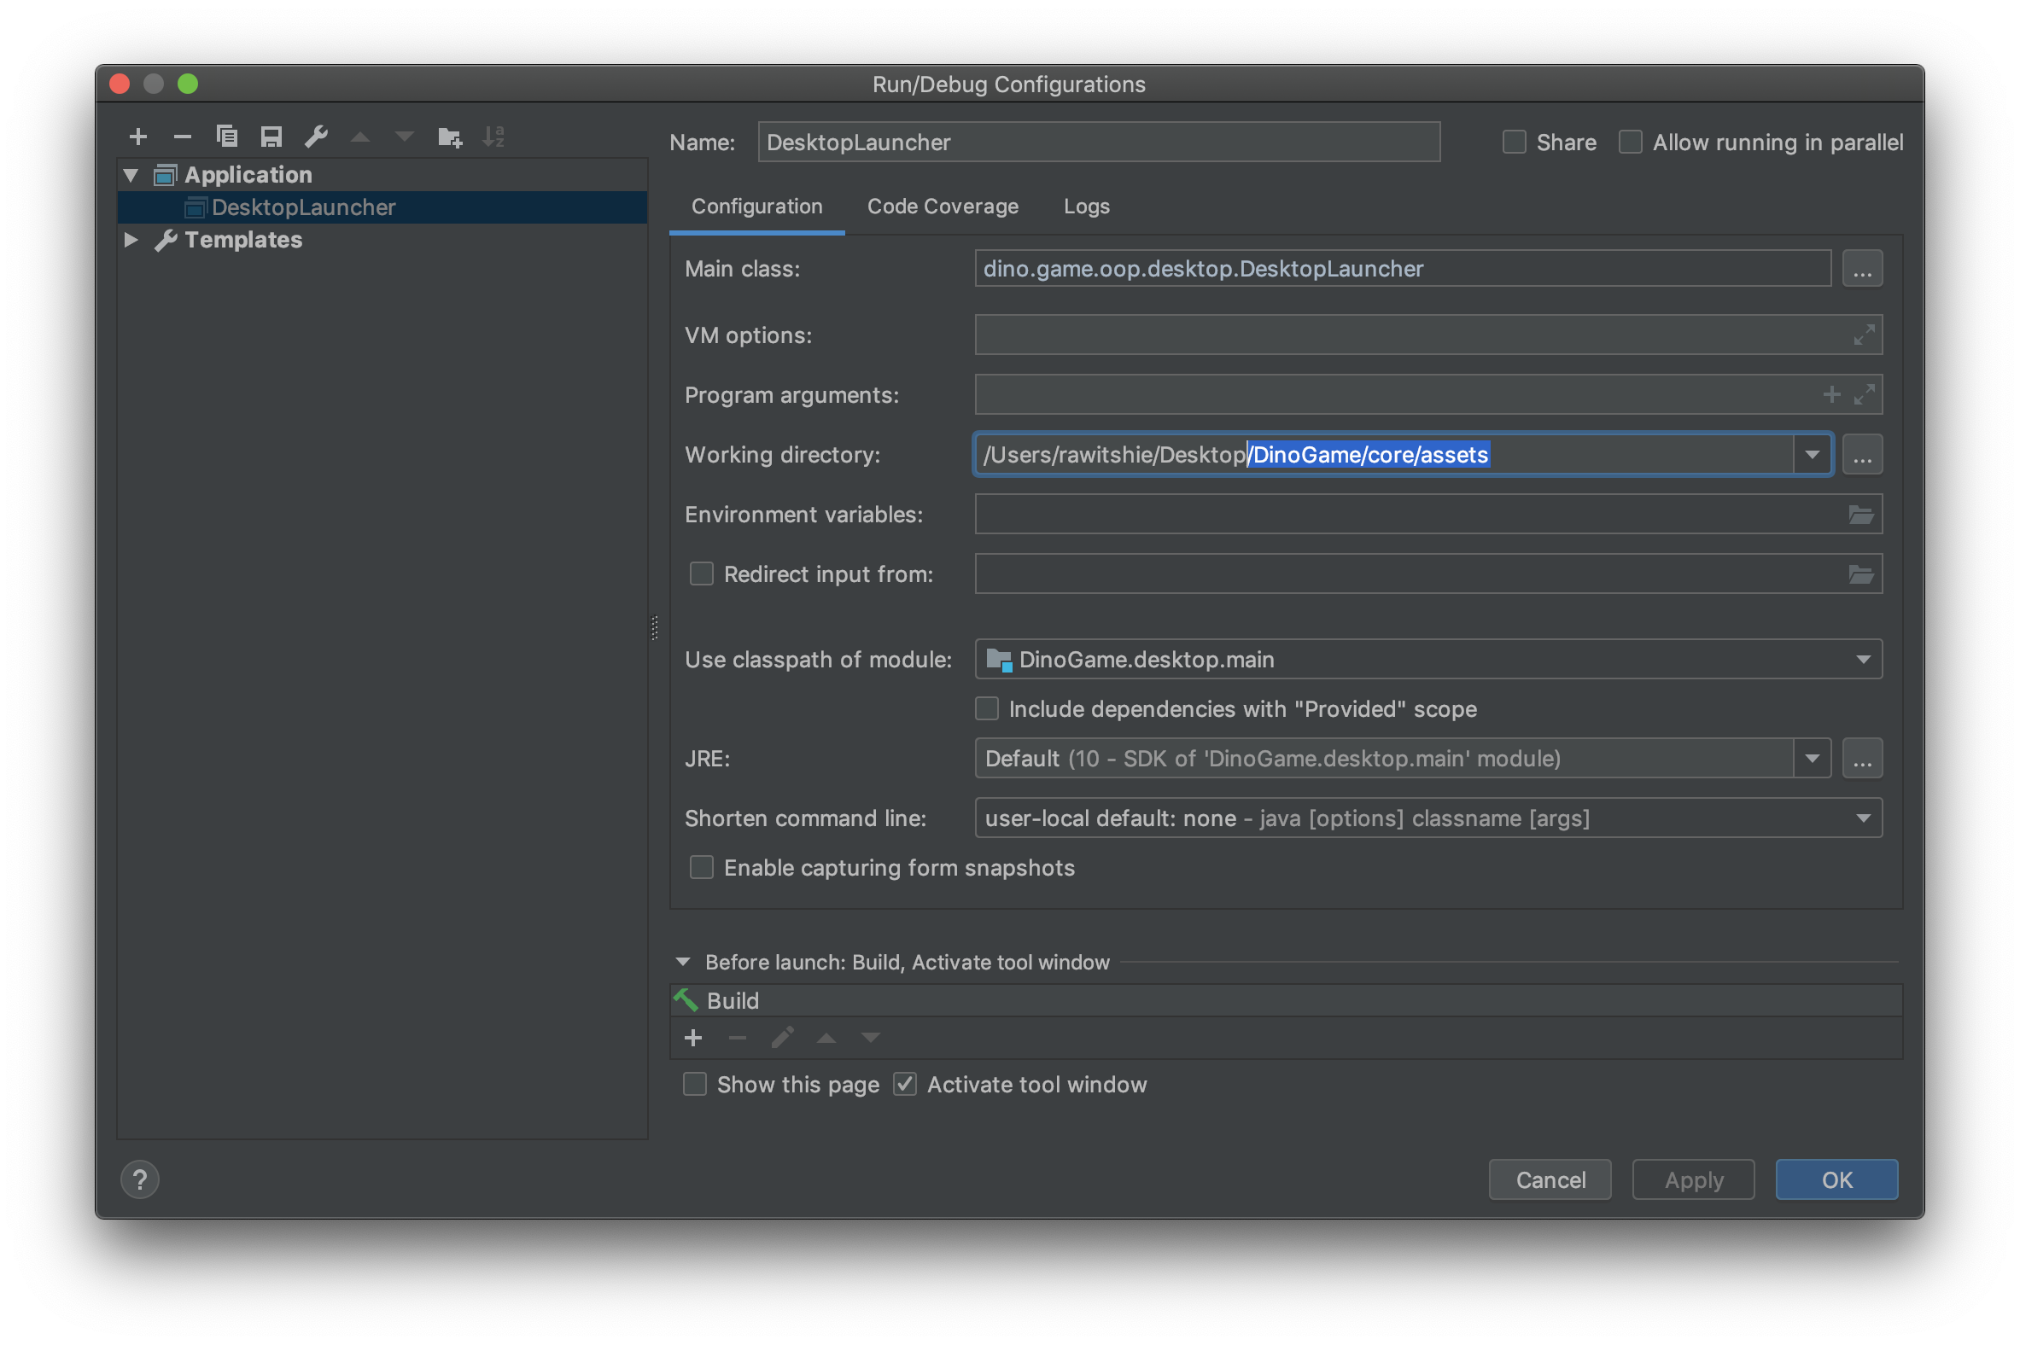The height and width of the screenshot is (1345, 2020).
Task: Expand the Templates tree node
Action: (x=131, y=240)
